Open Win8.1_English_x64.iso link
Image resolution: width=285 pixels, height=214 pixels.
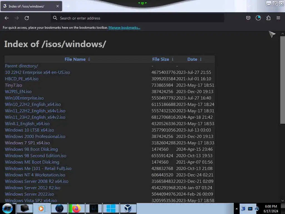27,123
